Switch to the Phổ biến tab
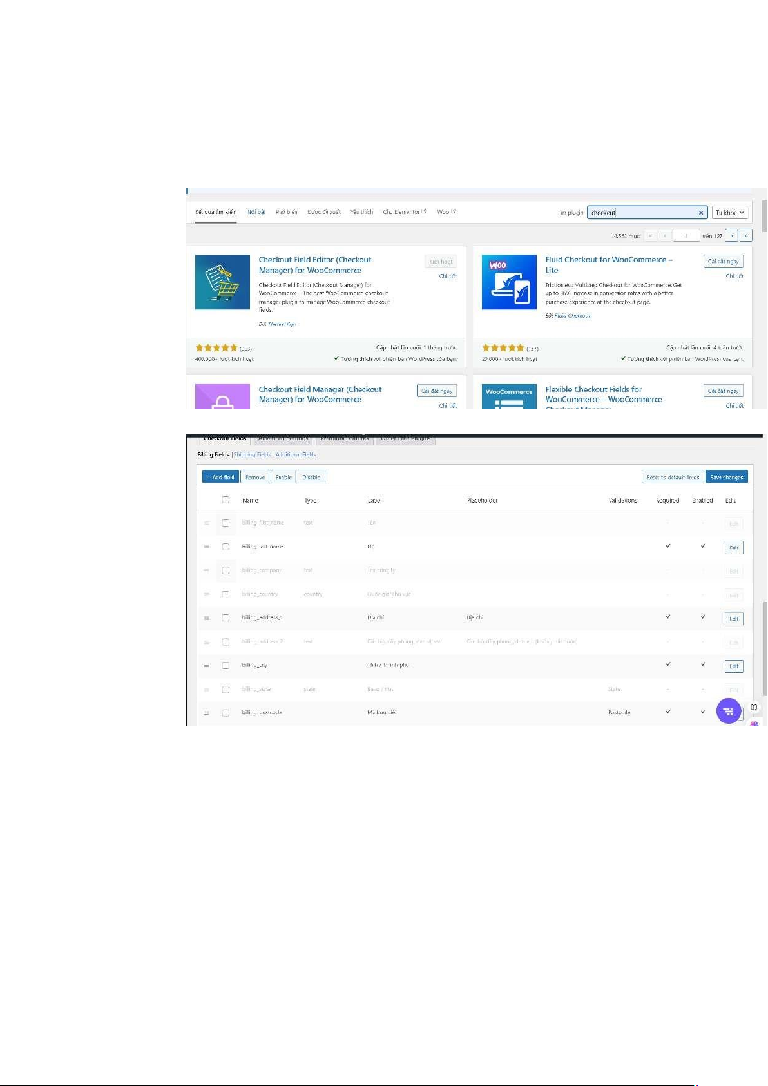Image resolution: width=768 pixels, height=1086 pixels. [287, 212]
